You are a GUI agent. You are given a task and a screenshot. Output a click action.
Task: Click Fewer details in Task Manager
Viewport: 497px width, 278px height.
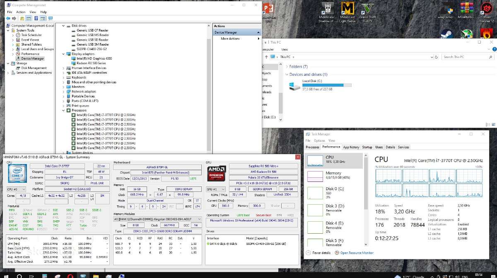pos(318,253)
